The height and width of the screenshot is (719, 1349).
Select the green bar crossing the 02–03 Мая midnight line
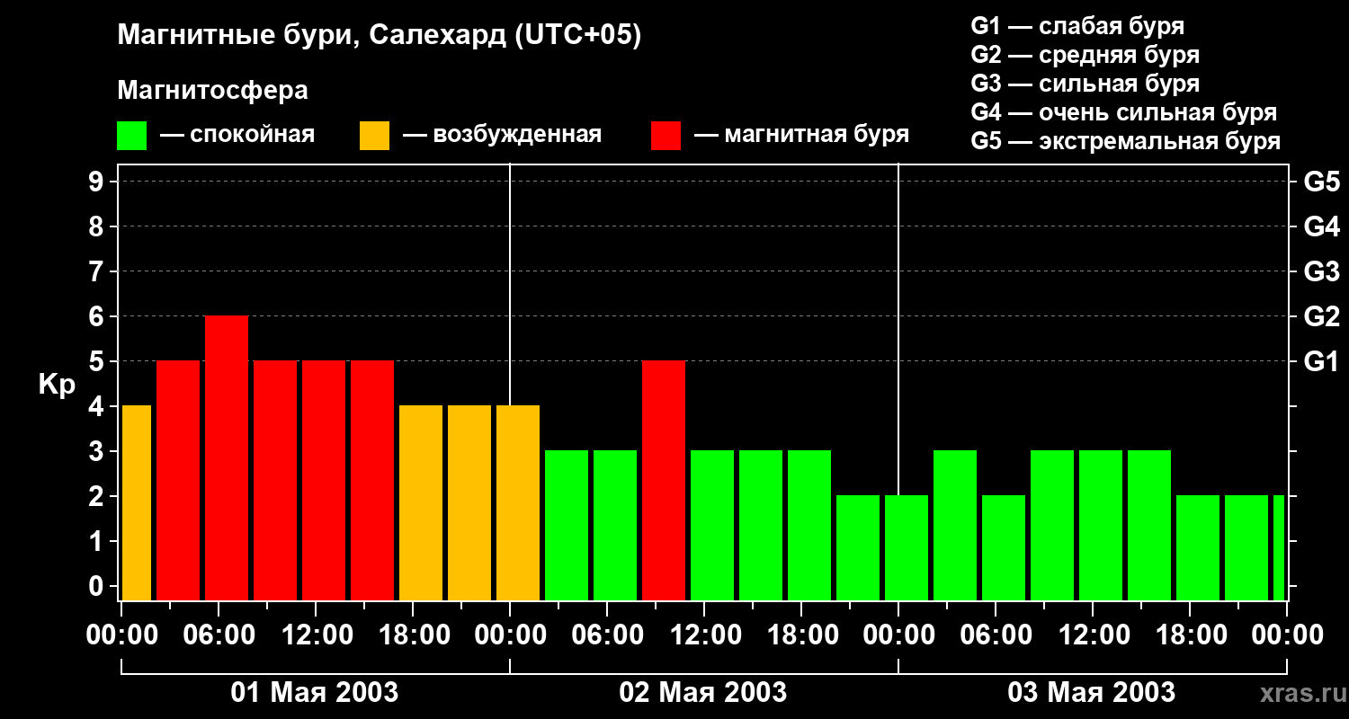907,547
